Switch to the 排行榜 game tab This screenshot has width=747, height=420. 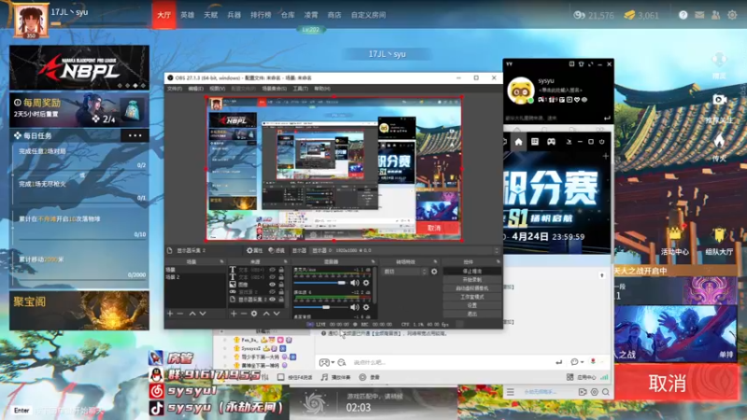tap(261, 15)
